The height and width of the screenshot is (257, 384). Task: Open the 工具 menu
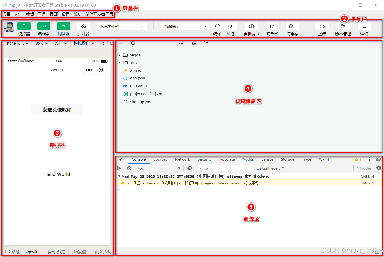coord(42,14)
